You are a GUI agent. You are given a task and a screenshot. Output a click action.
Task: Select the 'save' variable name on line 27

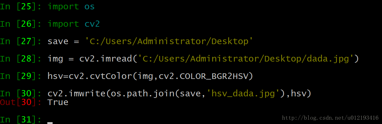pos(58,41)
